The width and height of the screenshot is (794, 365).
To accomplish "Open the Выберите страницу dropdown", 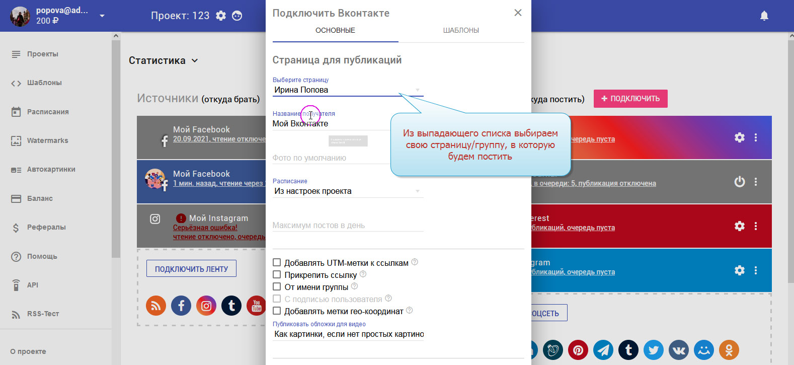I will tap(347, 90).
